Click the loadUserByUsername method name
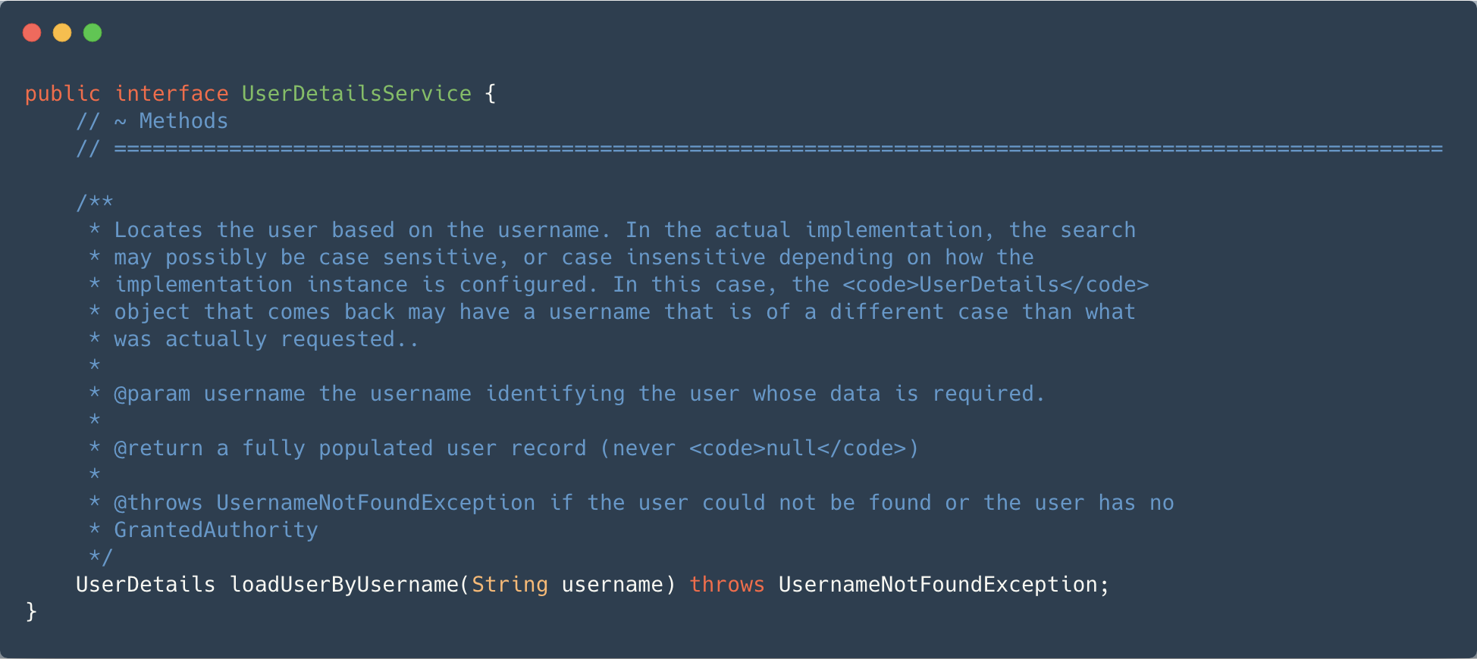Image resolution: width=1477 pixels, height=659 pixels. [x=344, y=585]
